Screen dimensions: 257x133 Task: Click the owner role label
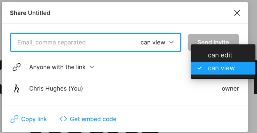pos(230,89)
